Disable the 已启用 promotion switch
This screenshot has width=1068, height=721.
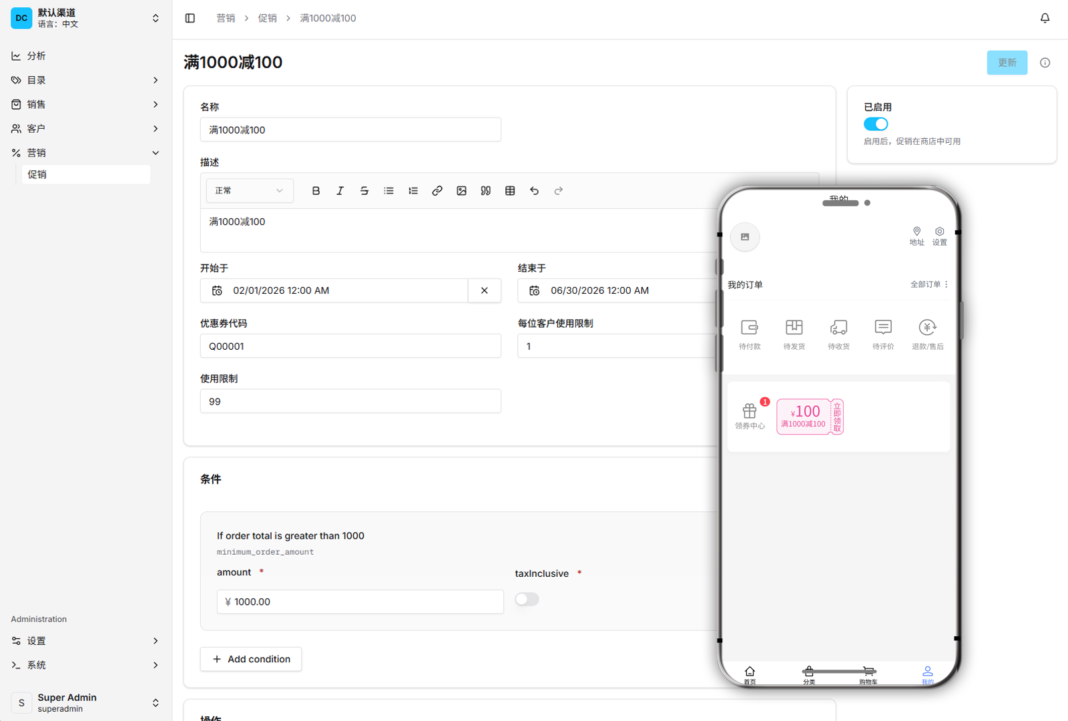(876, 124)
